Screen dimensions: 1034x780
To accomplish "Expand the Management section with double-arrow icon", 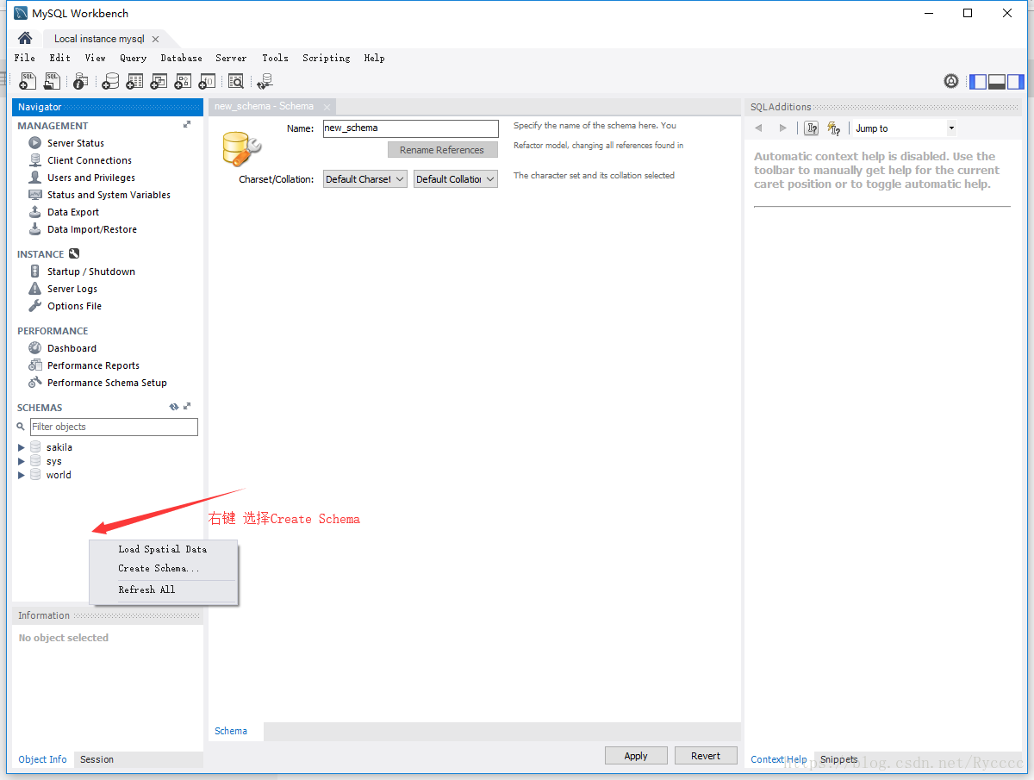I will coord(187,125).
